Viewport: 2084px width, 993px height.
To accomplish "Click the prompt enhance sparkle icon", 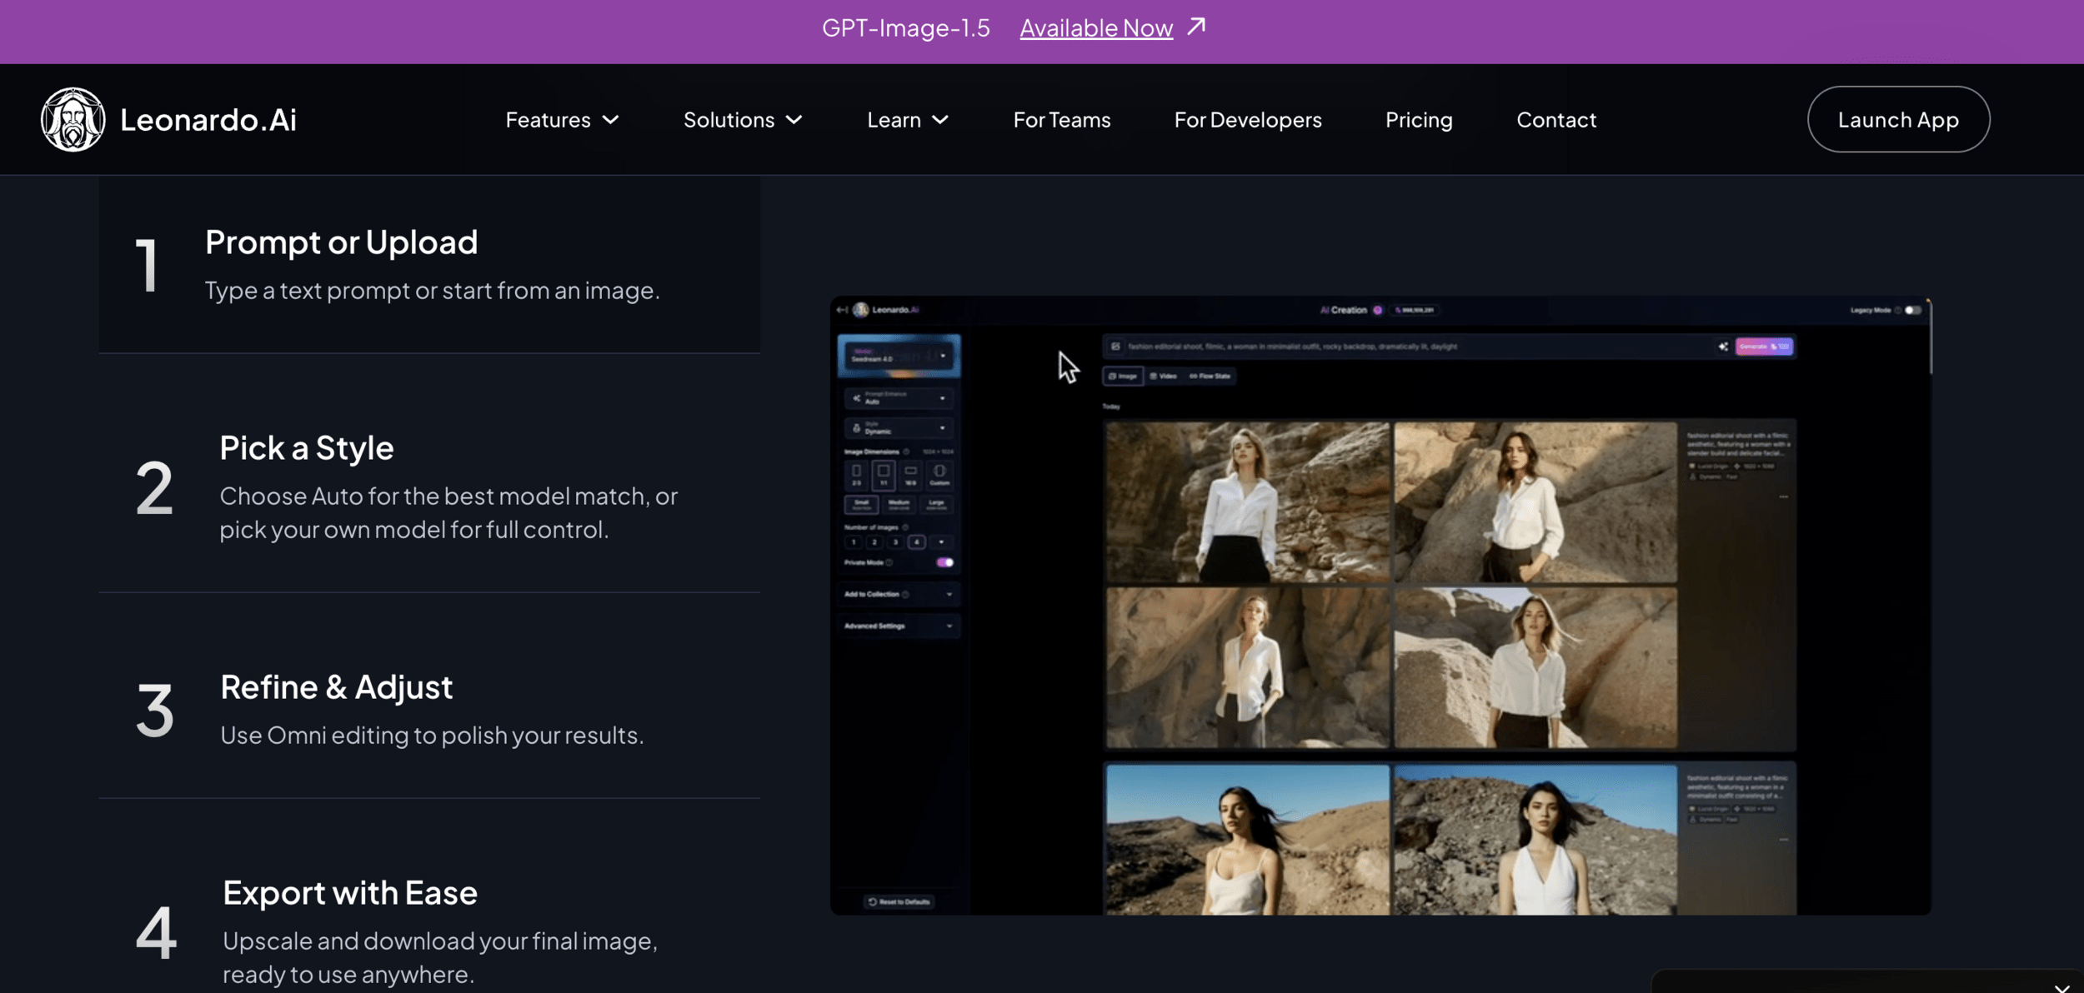I will click(1722, 347).
